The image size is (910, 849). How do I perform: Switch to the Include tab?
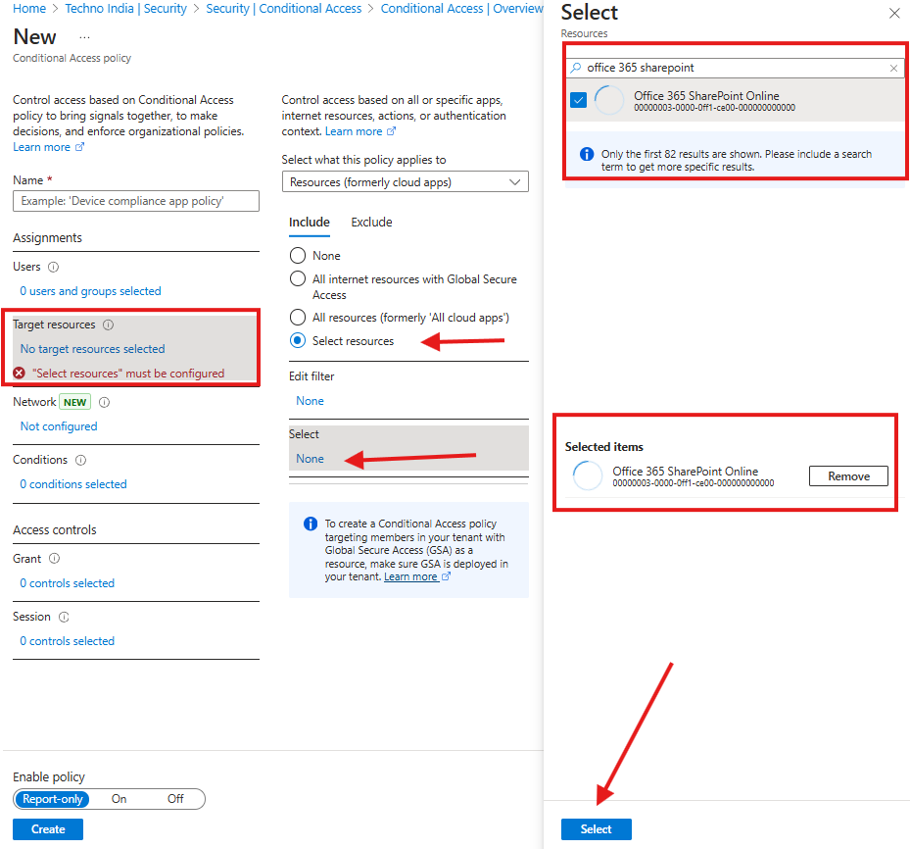(310, 223)
